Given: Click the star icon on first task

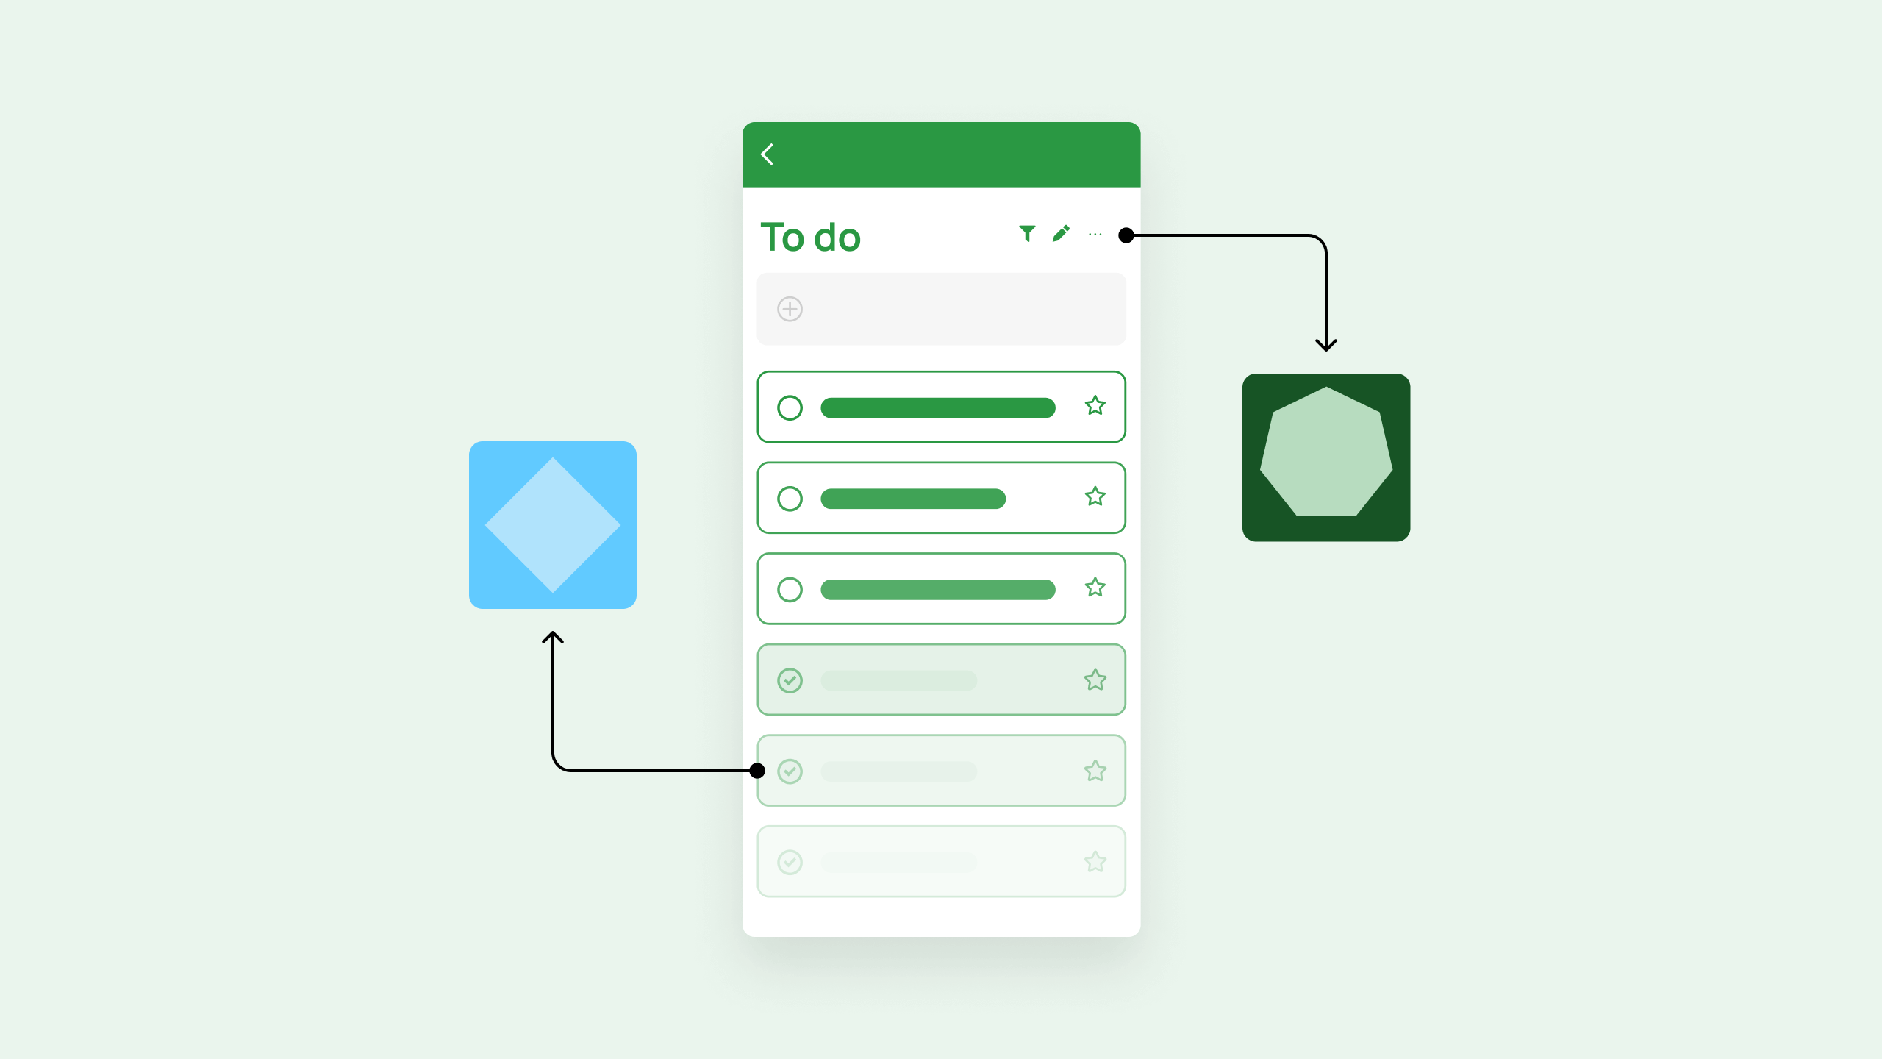Looking at the screenshot, I should [x=1096, y=407].
